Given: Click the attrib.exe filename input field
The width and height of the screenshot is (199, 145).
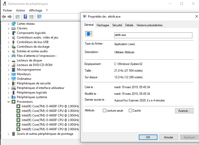Looking at the screenshot, I should click(x=153, y=35).
